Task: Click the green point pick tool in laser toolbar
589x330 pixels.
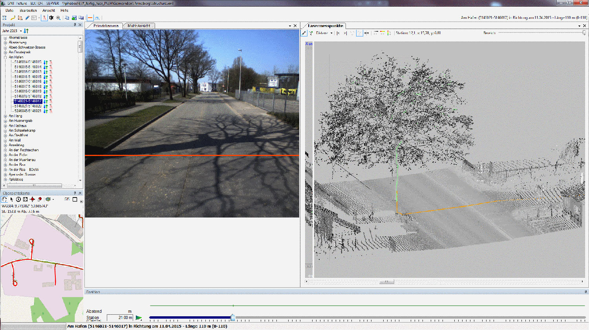Action: [x=311, y=33]
